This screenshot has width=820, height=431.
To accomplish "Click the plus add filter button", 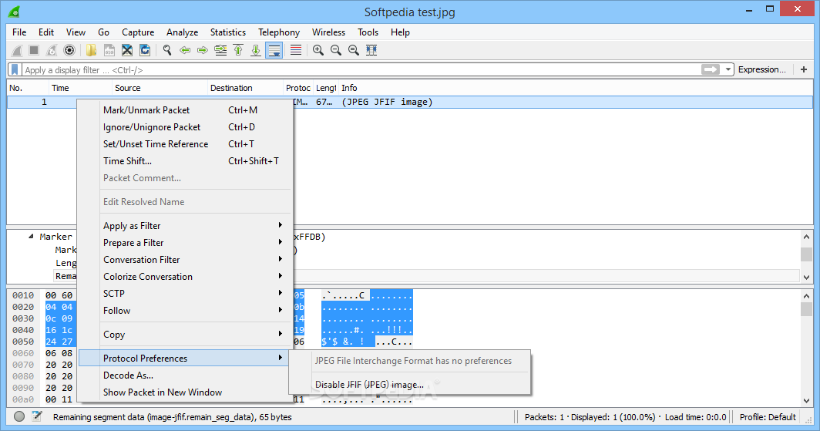I will pyautogui.click(x=804, y=69).
